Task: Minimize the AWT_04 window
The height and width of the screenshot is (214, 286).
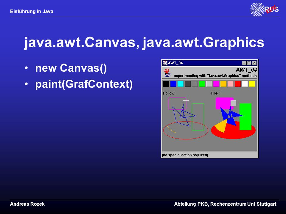Action: coord(244,63)
